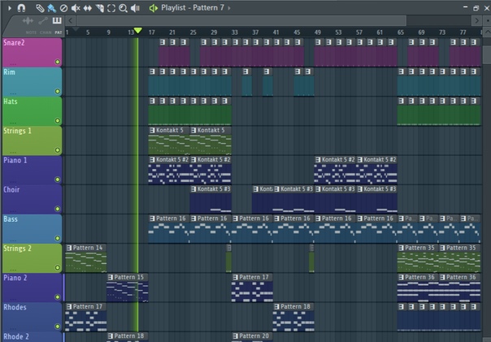Viewport: 491px width, 342px height.
Task: Select the Hats track header
Action: [x=32, y=111]
